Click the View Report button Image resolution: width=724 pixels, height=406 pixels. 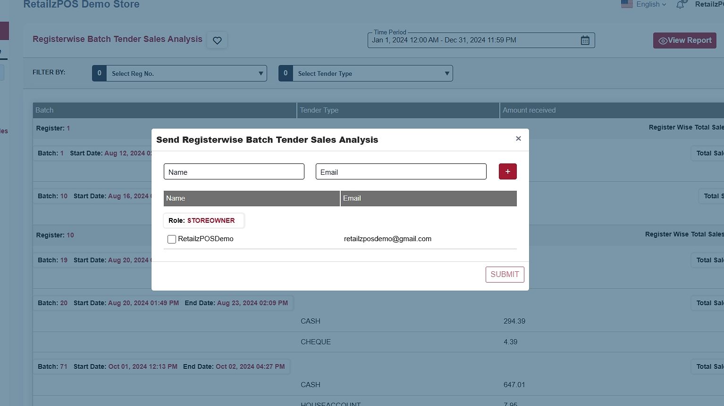pyautogui.click(x=684, y=41)
